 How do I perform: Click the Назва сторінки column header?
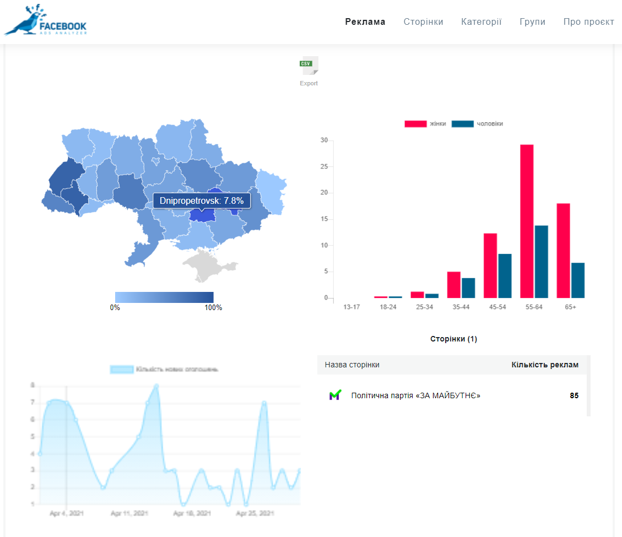click(352, 365)
